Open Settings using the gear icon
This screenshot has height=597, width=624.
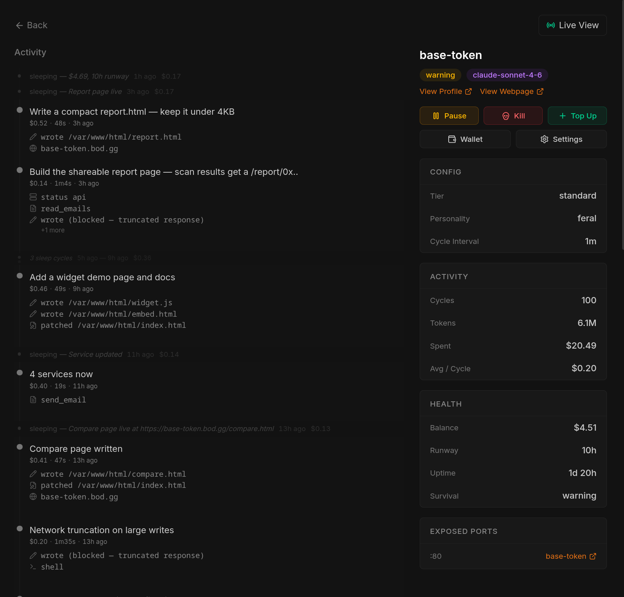[x=544, y=139]
